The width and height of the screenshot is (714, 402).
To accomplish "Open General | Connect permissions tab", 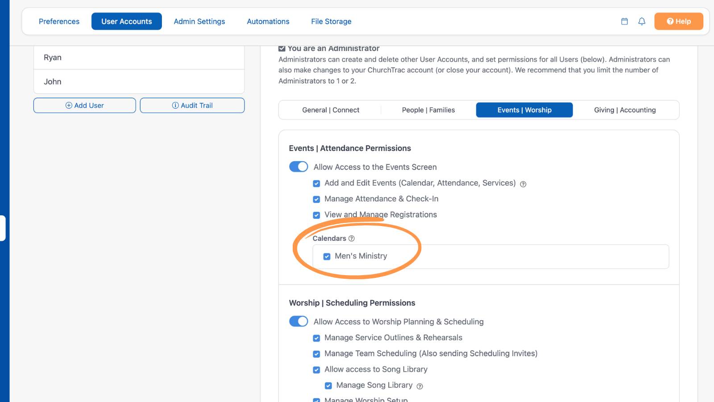I will click(x=331, y=110).
